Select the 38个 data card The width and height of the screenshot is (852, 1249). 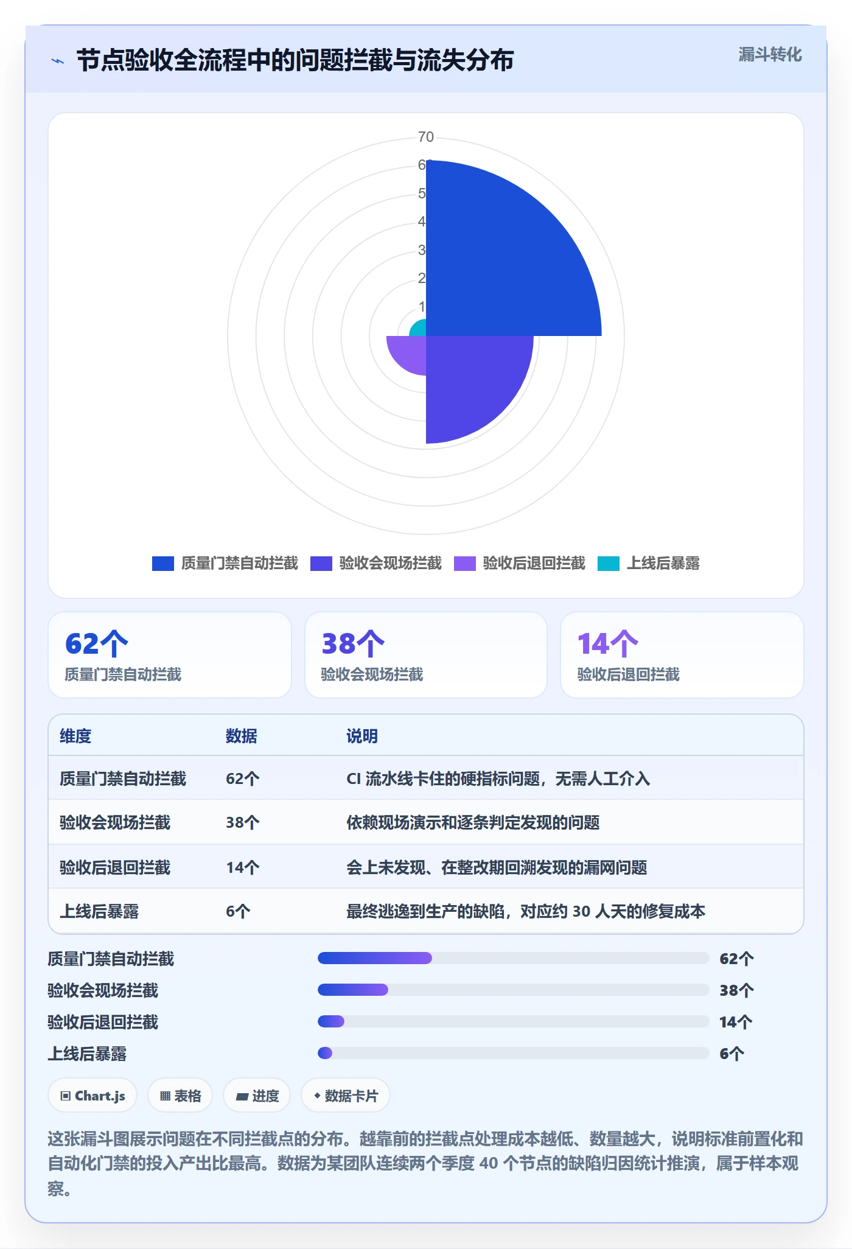click(426, 655)
